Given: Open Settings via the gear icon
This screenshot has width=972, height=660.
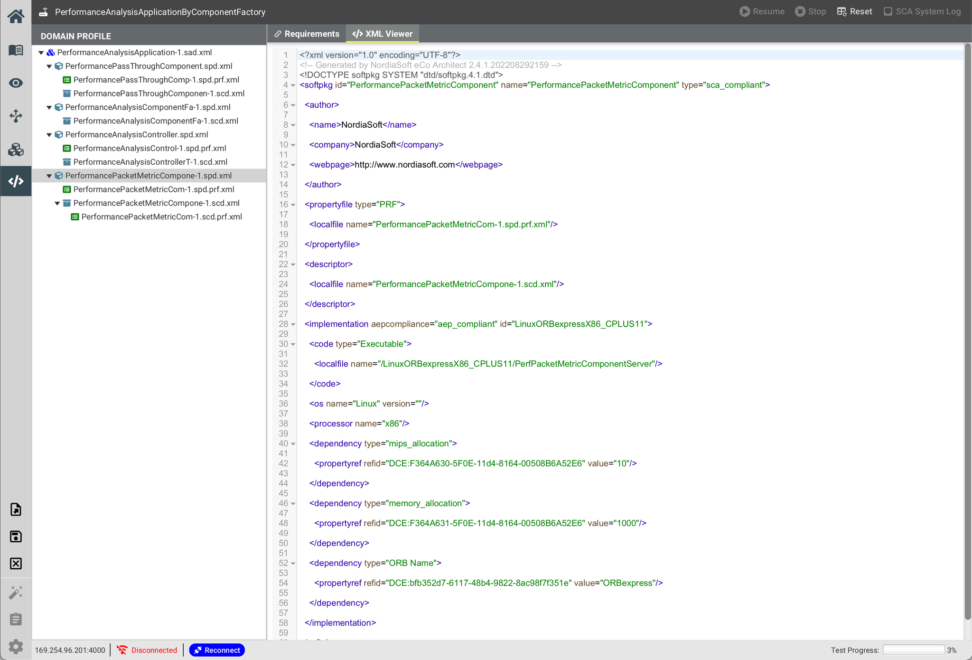Looking at the screenshot, I should [16, 646].
